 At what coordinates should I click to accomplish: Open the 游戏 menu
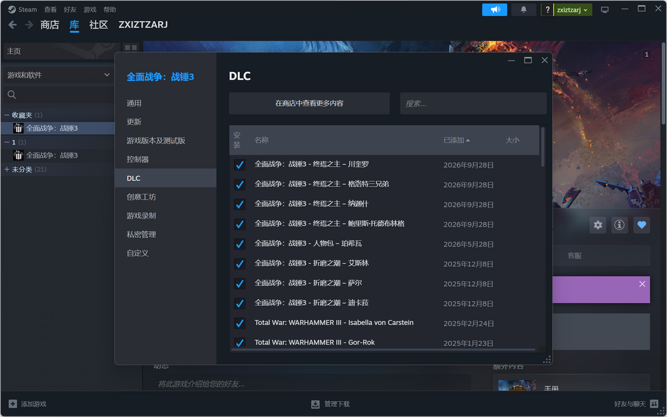point(90,9)
